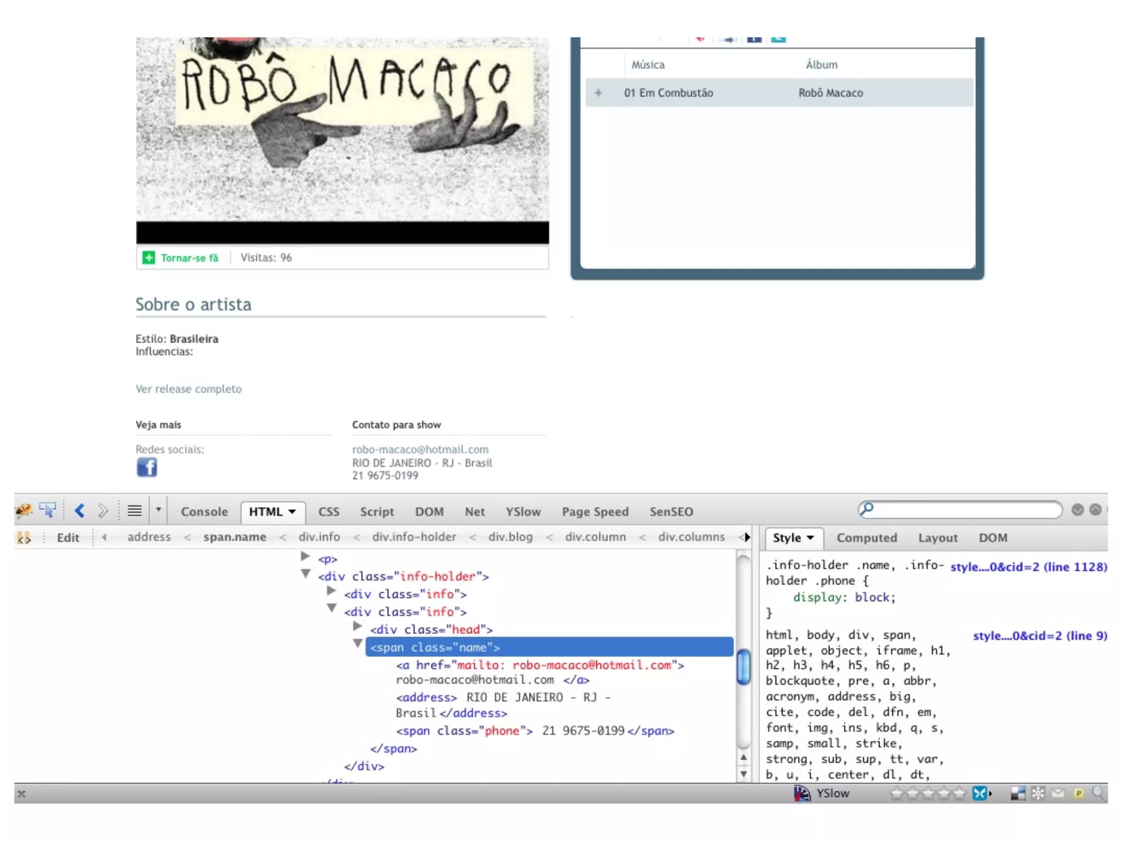Screen dimensions: 1122x842
Task: Click the Facebook icon under Redes sociais
Action: [147, 468]
